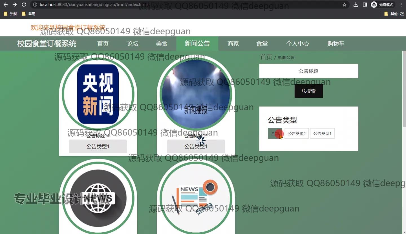Bookmark this page with the star icon
Viewport: 406px width, 234px height.
[x=344, y=5]
